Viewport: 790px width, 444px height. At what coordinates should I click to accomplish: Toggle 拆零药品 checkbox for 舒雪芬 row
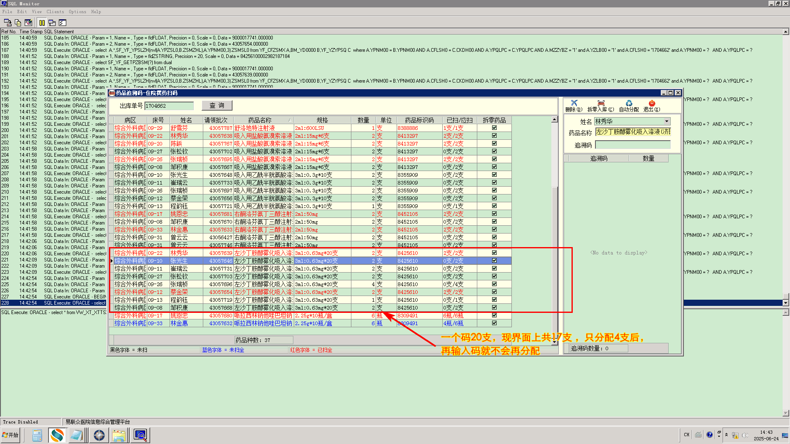pos(494,128)
